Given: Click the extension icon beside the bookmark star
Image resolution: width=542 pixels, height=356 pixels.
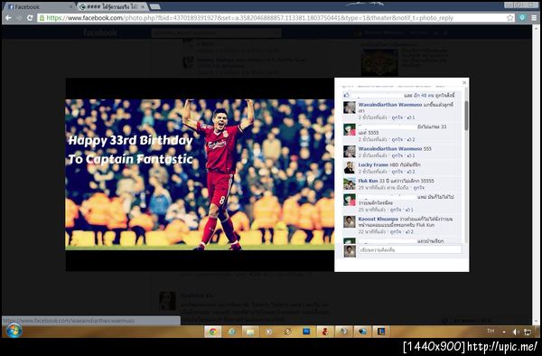Looking at the screenshot, I should [x=522, y=18].
